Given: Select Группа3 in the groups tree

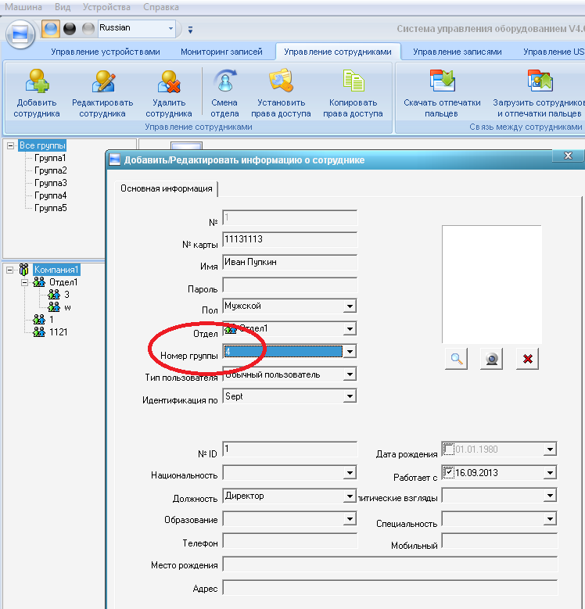Looking at the screenshot, I should click(x=51, y=183).
